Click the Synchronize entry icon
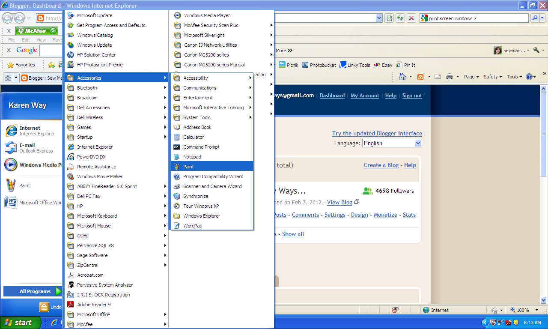The width and height of the screenshot is (548, 329). 177,196
